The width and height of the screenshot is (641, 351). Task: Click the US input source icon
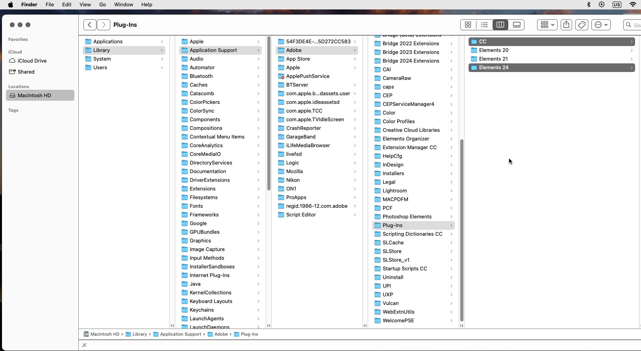click(617, 5)
